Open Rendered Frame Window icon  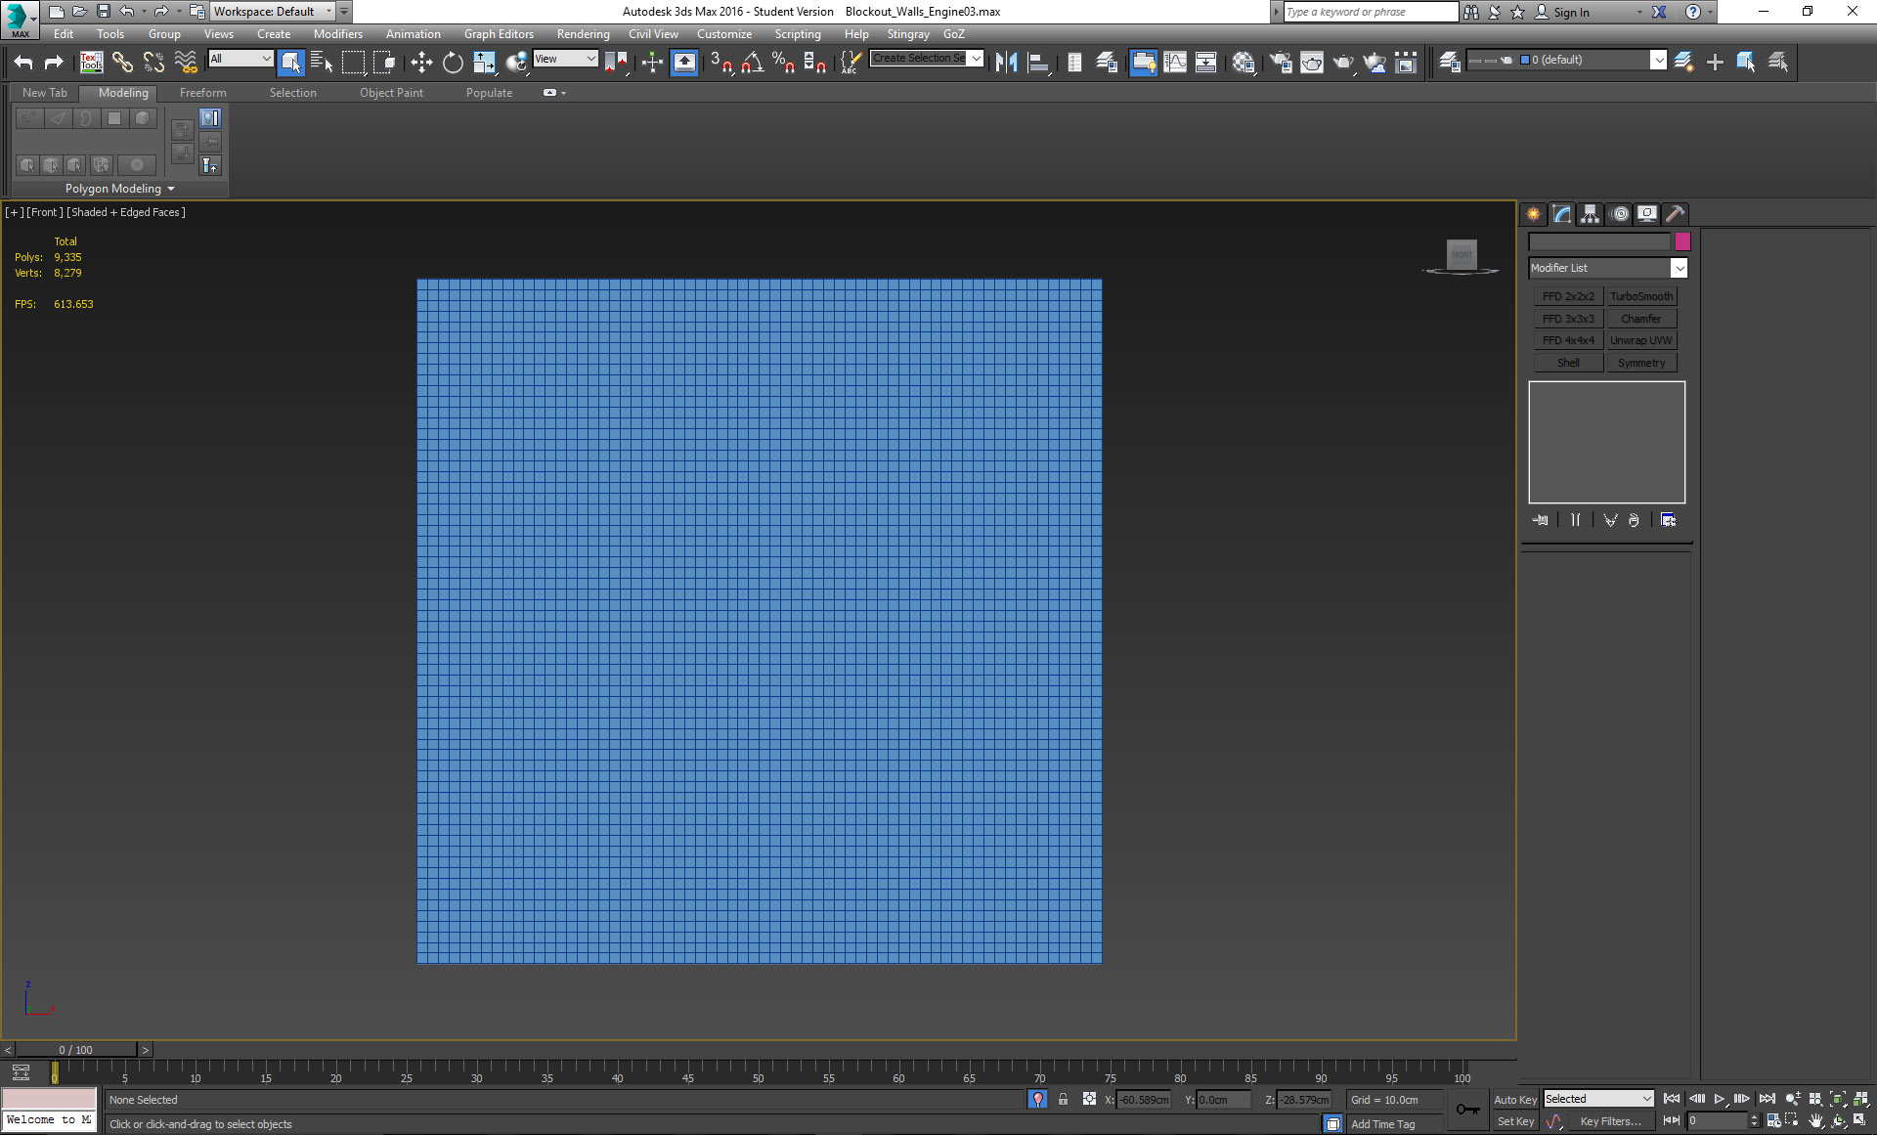click(x=1311, y=63)
